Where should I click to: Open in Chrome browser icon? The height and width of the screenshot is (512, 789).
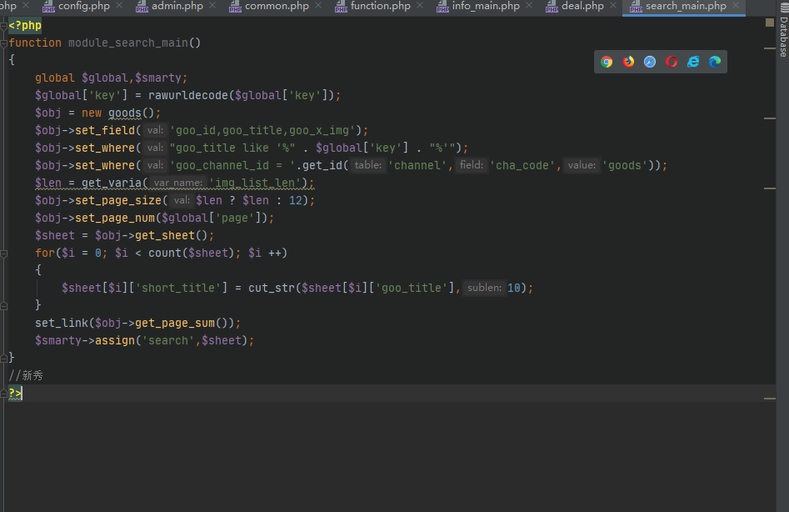pos(607,62)
